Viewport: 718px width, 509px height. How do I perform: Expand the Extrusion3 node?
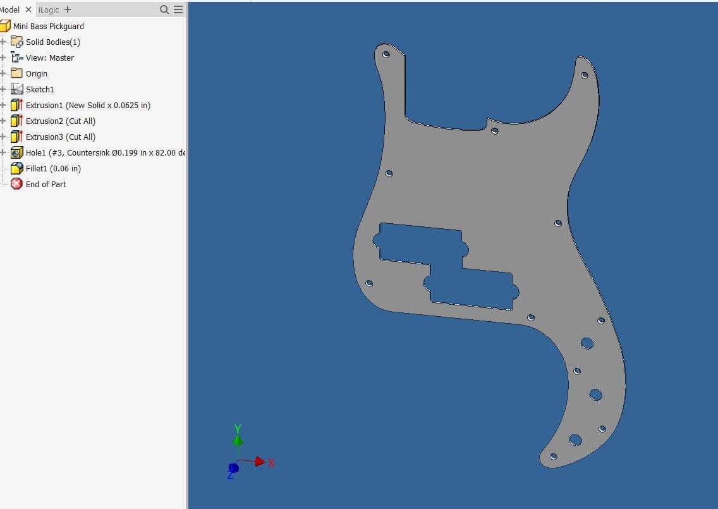[3, 137]
